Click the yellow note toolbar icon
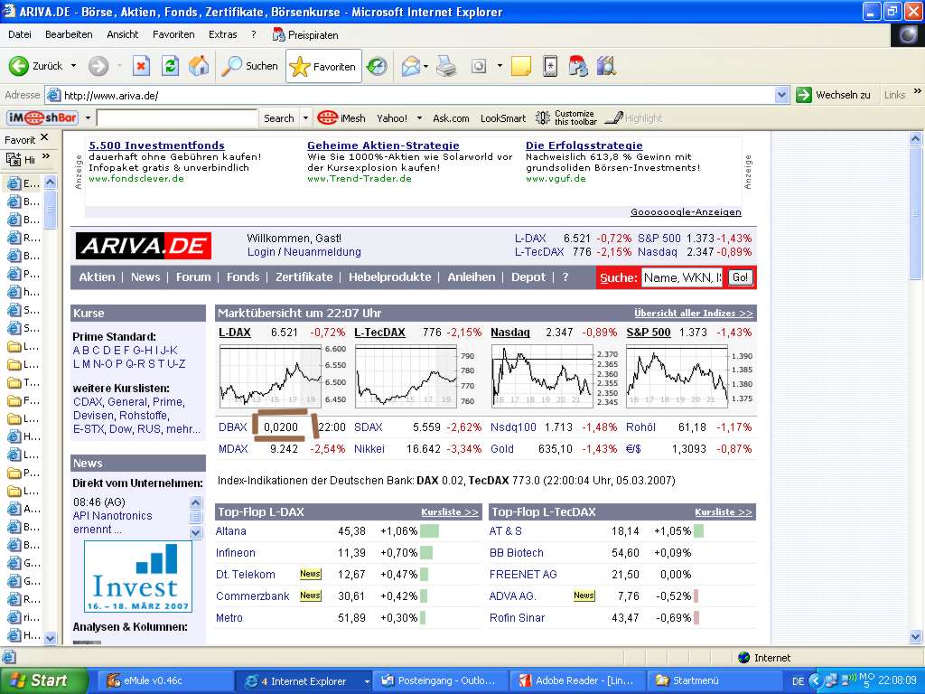Image resolution: width=925 pixels, height=694 pixels. point(521,66)
